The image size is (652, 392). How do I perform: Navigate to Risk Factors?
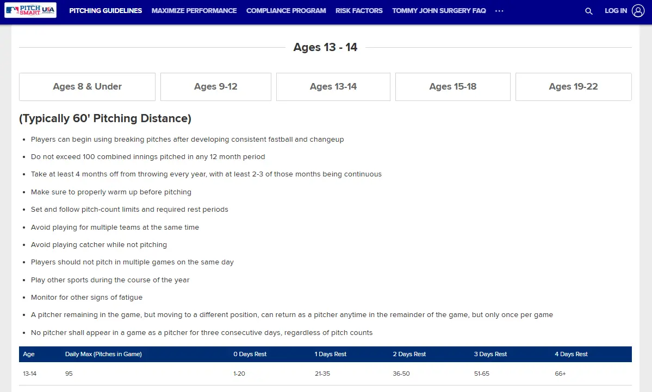point(359,11)
